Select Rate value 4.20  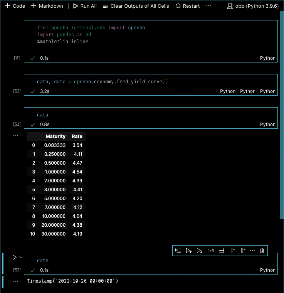(x=77, y=199)
